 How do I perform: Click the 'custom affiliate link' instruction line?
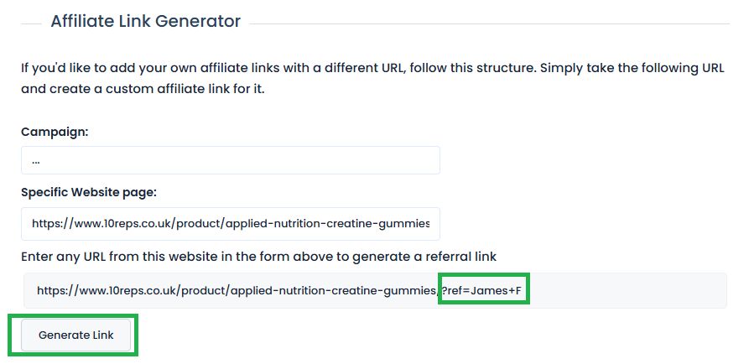click(143, 88)
